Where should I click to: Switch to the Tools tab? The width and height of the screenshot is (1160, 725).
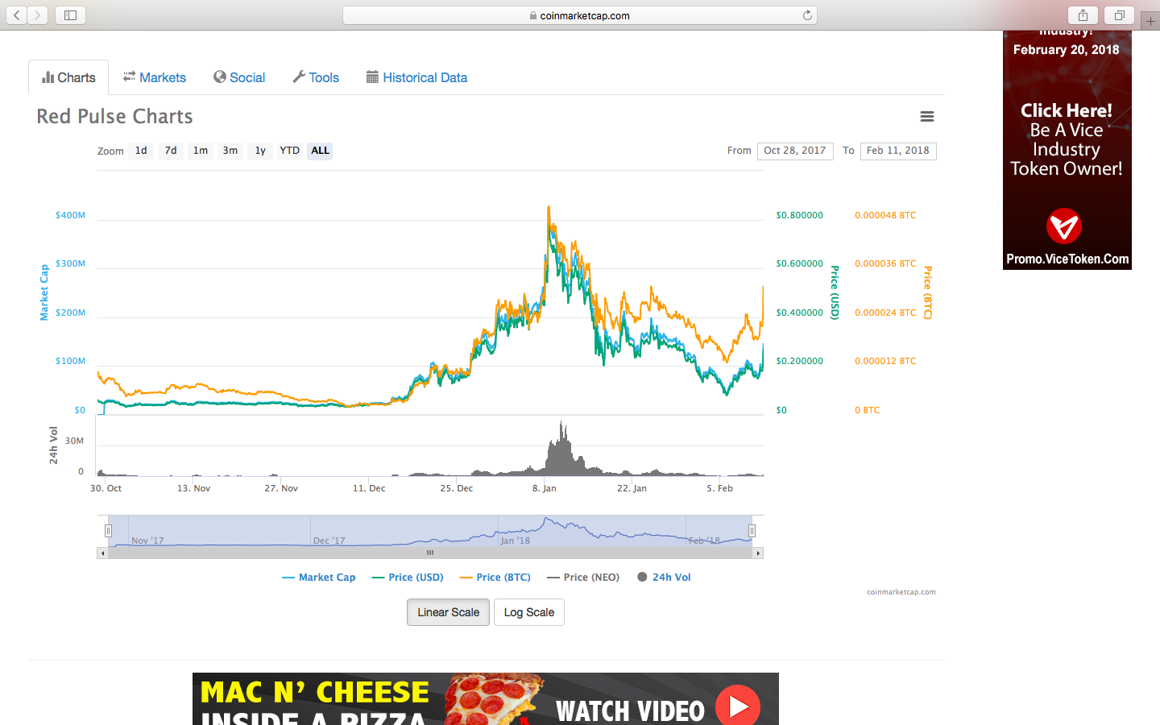[316, 77]
